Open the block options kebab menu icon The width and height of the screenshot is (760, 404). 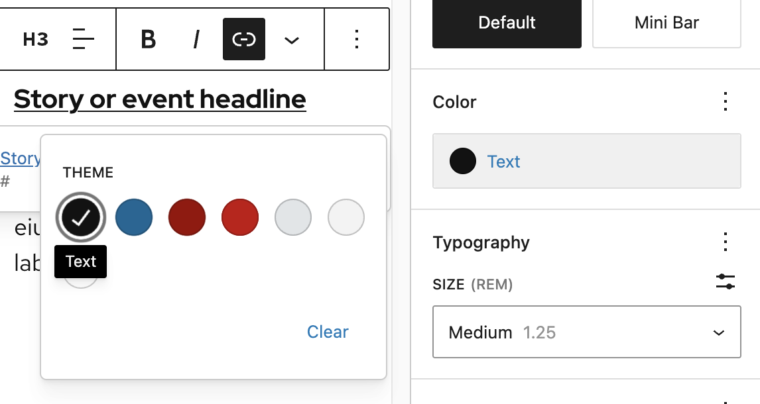pos(356,40)
